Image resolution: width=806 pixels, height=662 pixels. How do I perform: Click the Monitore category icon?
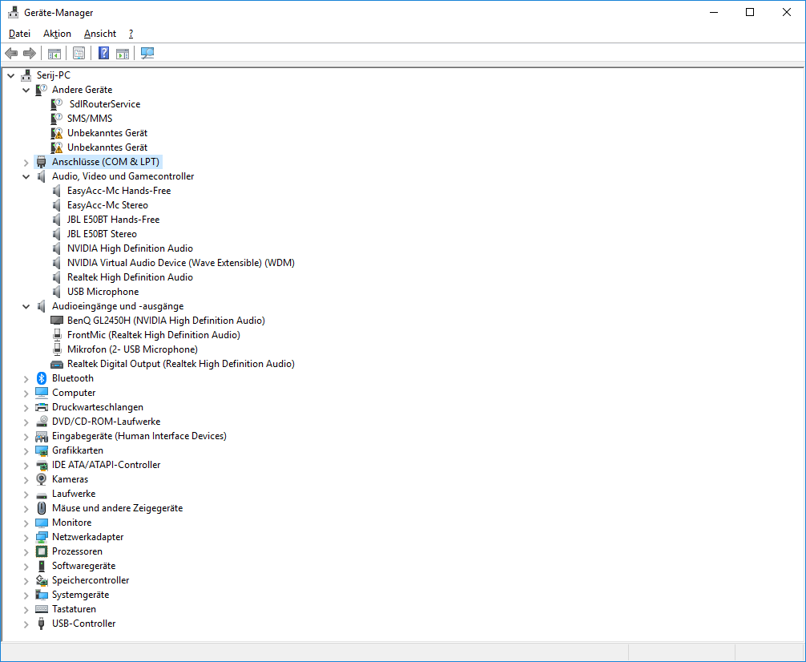tap(42, 523)
